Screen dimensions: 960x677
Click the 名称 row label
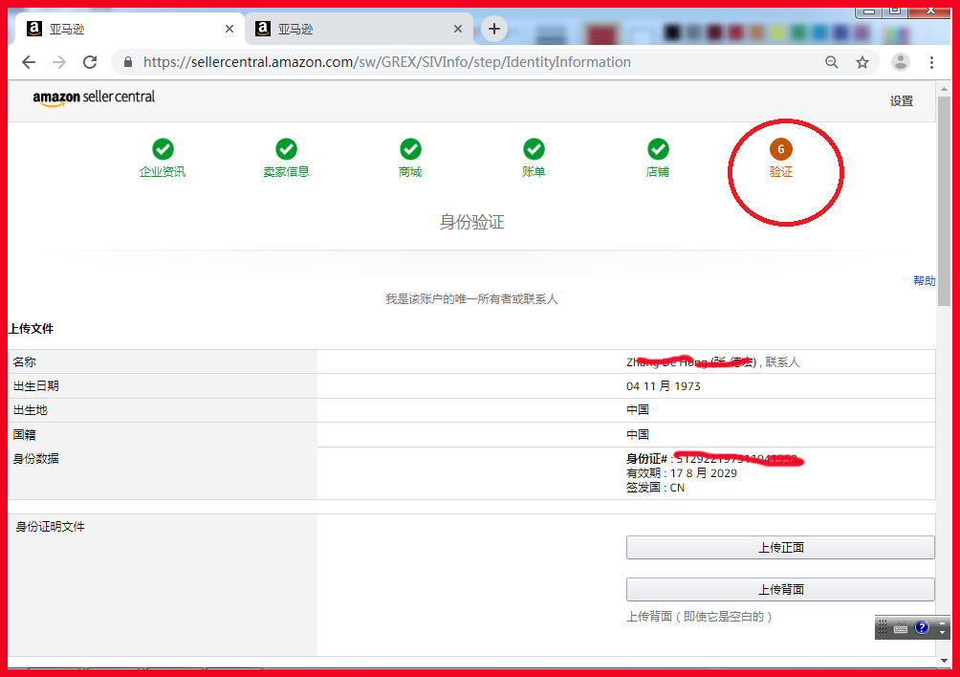tap(25, 361)
